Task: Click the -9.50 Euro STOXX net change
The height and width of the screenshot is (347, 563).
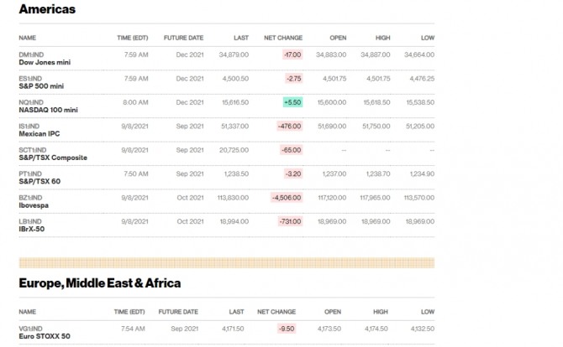Action: click(x=286, y=329)
